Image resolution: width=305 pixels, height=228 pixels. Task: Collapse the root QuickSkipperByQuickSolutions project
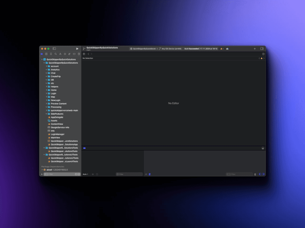(x=42, y=60)
